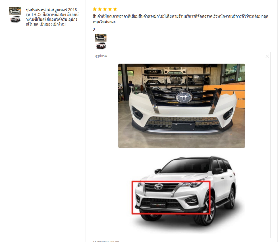Click the fourth yellow rating star
The height and width of the screenshot is (242, 278).
click(x=110, y=9)
